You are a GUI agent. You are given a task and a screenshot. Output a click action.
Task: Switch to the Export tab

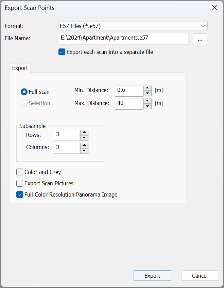click(x=20, y=68)
